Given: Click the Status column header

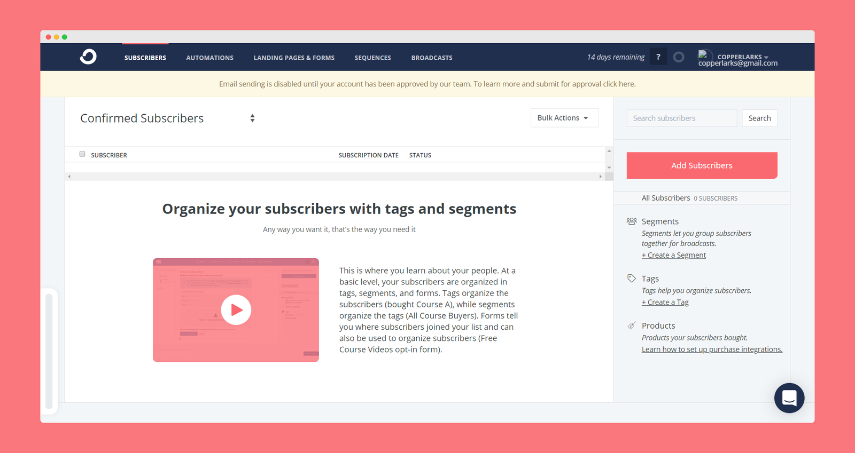Looking at the screenshot, I should [x=421, y=155].
